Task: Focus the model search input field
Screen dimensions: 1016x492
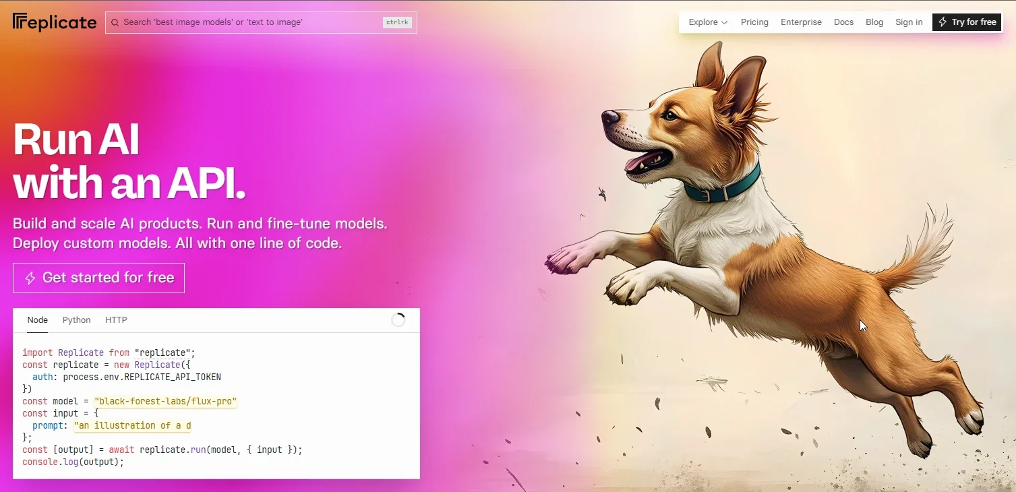Action: click(249, 22)
